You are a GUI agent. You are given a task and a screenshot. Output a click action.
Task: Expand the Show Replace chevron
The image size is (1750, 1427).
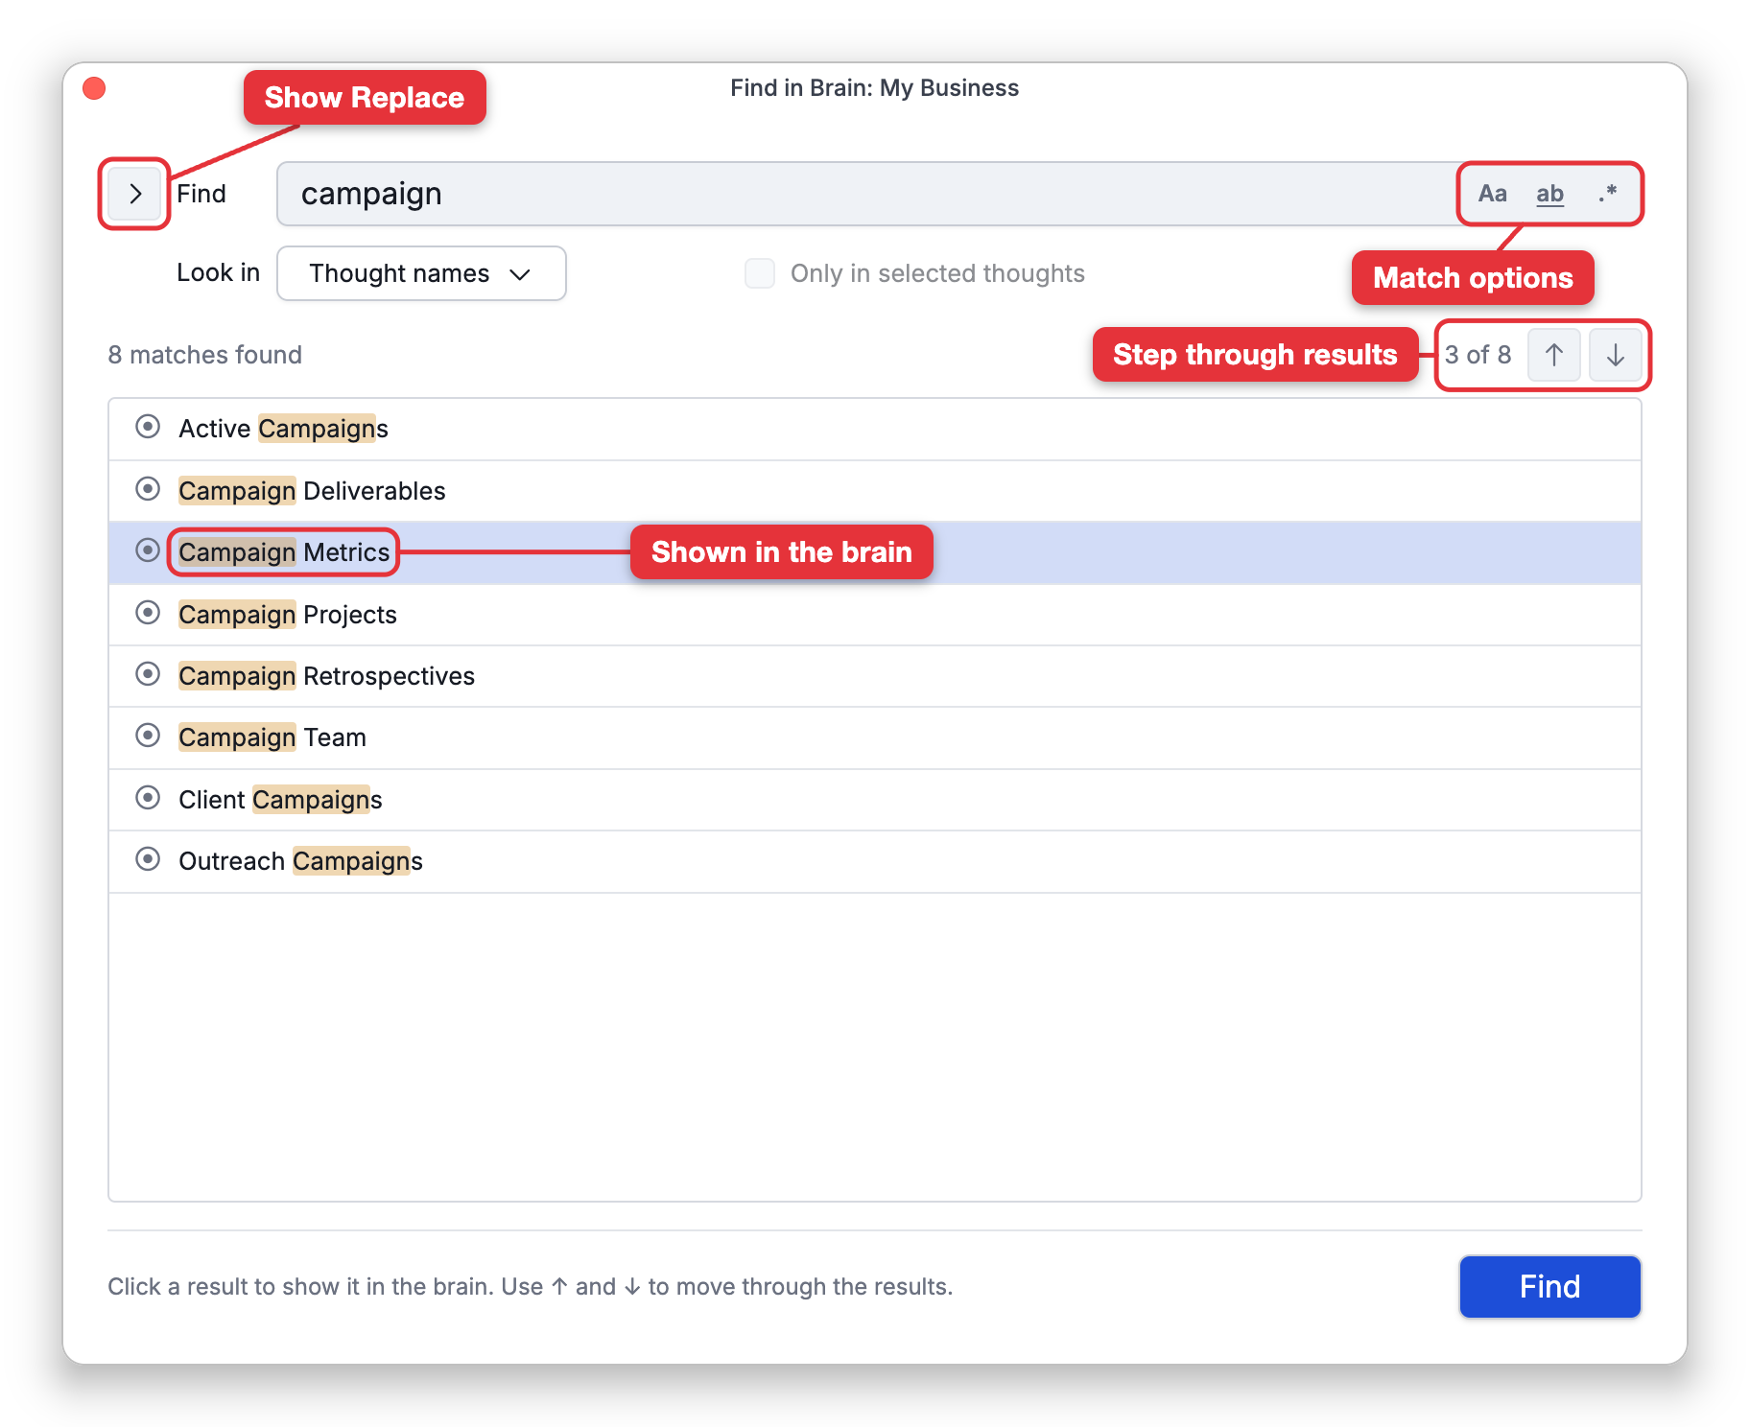click(134, 194)
